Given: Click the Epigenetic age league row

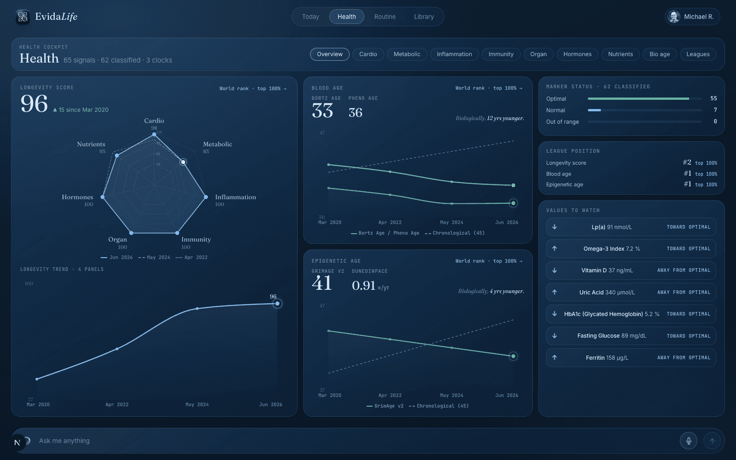Looking at the screenshot, I should [x=631, y=184].
